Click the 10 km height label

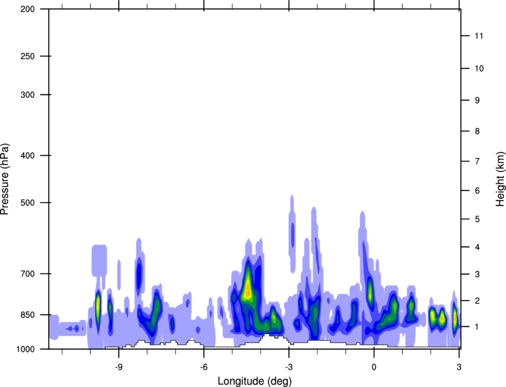coord(479,68)
